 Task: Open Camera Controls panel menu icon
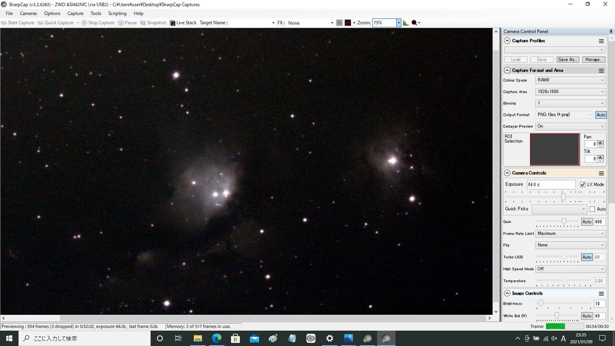pos(601,173)
